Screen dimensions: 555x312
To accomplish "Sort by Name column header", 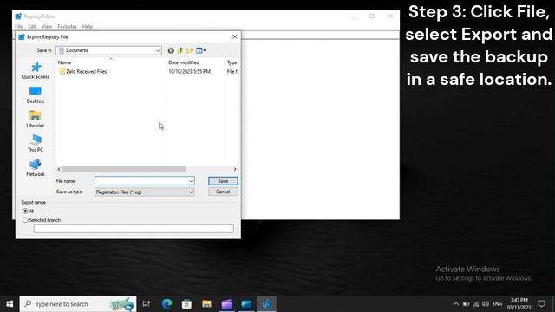I will (65, 62).
